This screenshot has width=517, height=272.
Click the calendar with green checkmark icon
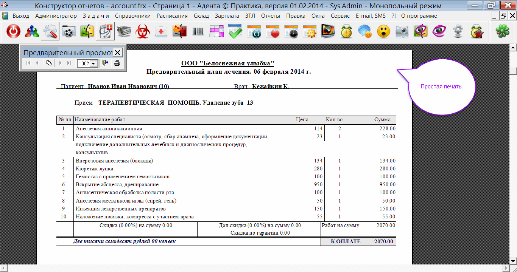pos(235,32)
